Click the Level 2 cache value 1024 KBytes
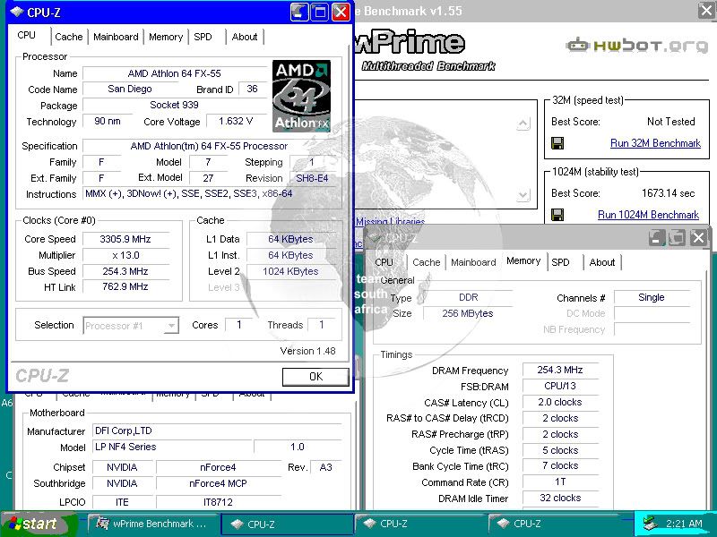This screenshot has height=537, width=717. tap(290, 271)
